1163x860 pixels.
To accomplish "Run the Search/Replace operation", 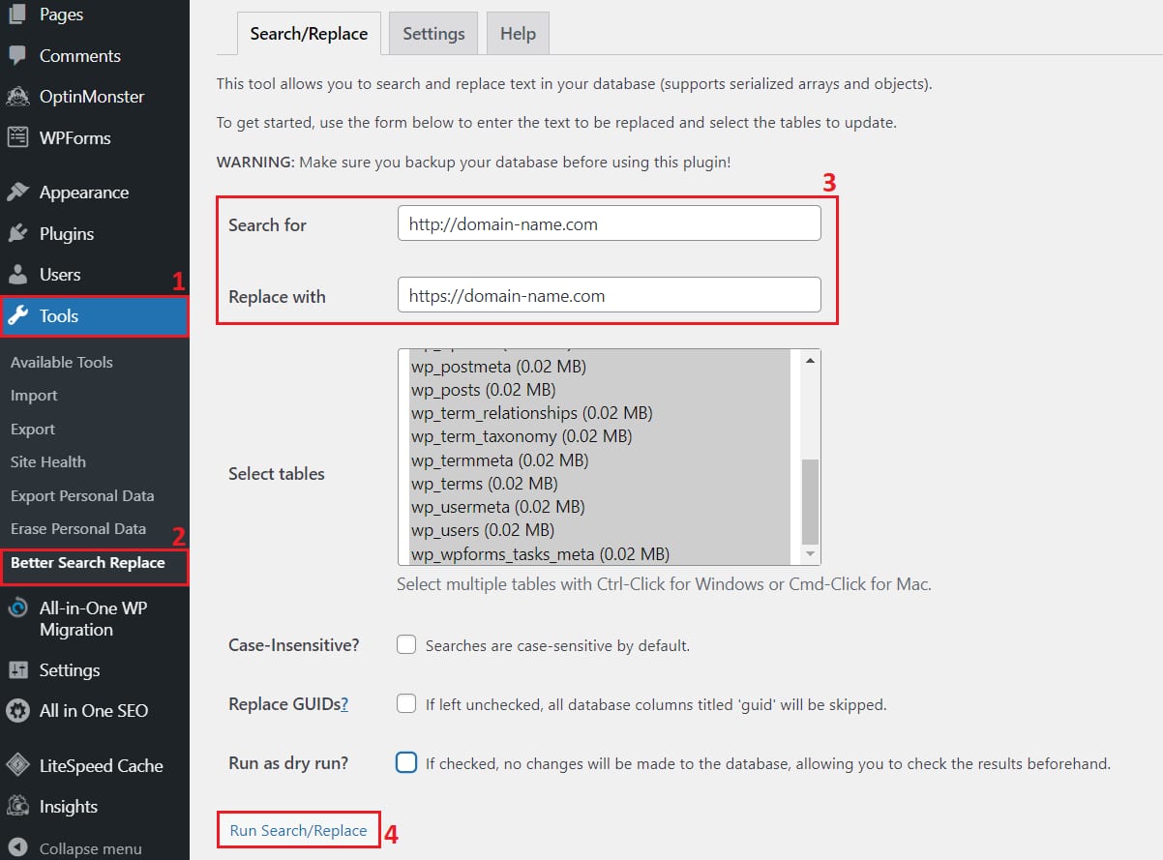I will point(298,829).
